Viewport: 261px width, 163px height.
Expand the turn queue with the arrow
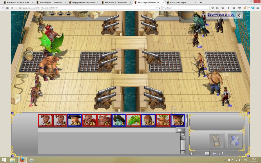coord(186,120)
